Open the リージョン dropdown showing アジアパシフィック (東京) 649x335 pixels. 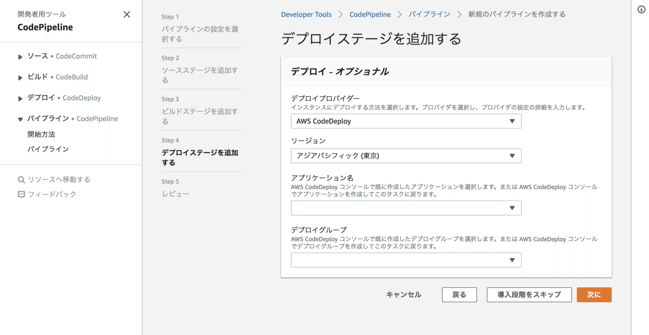(x=406, y=156)
